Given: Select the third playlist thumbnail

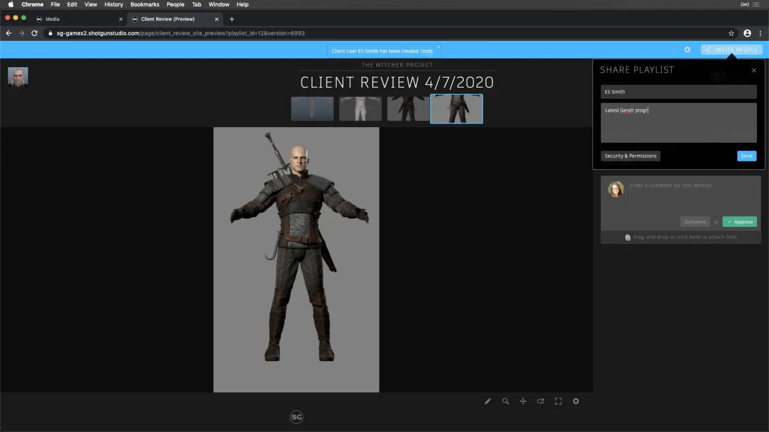Looking at the screenshot, I should (x=409, y=109).
